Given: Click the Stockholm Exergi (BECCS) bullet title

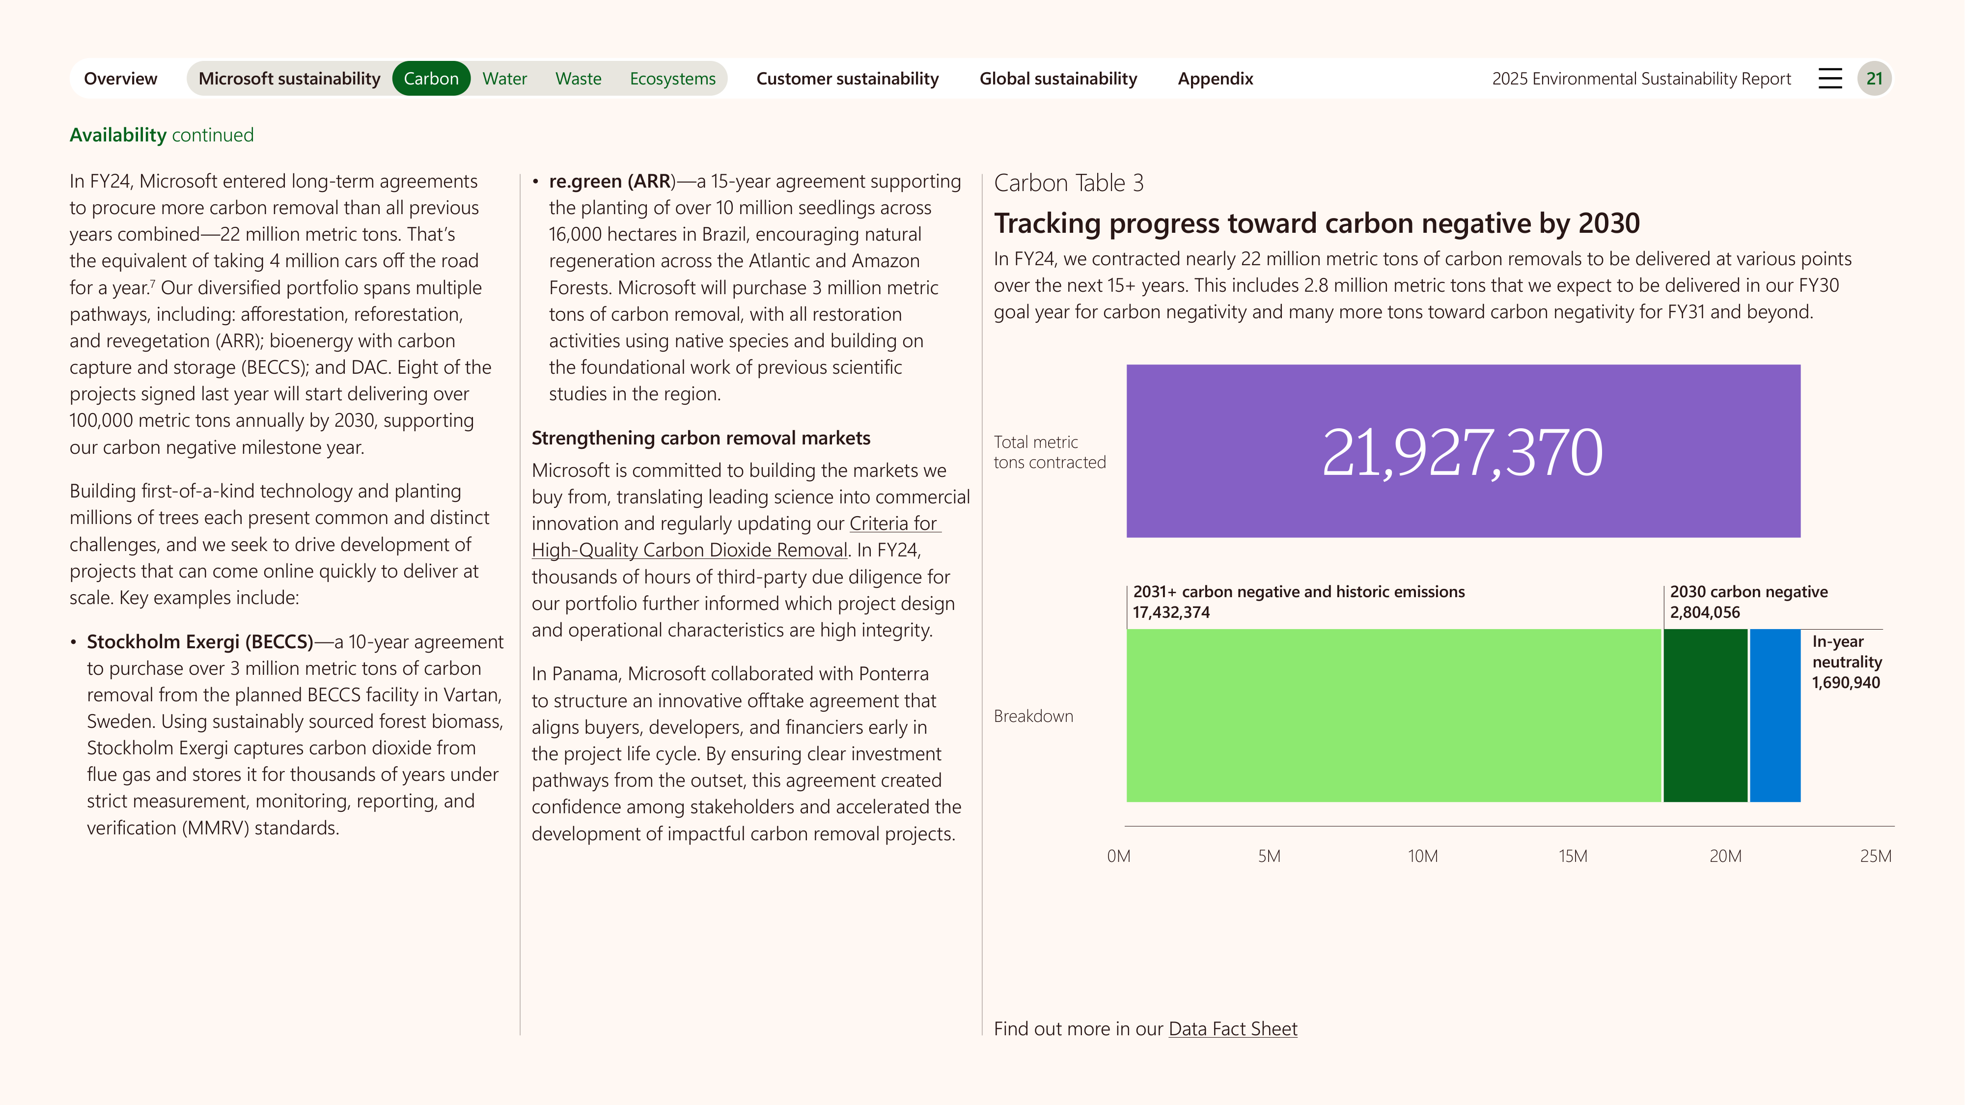Looking at the screenshot, I should click(200, 642).
